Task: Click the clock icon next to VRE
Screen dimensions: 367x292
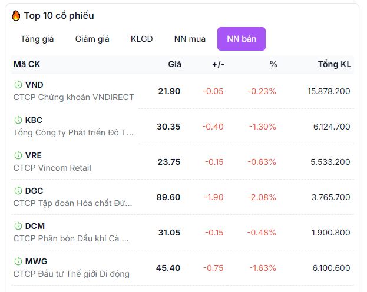Action: (x=18, y=155)
